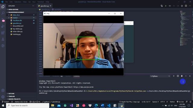Viewport: 193px width, 108px height.
Task: Click the Python language mode in status bar
Action: pos(172,102)
